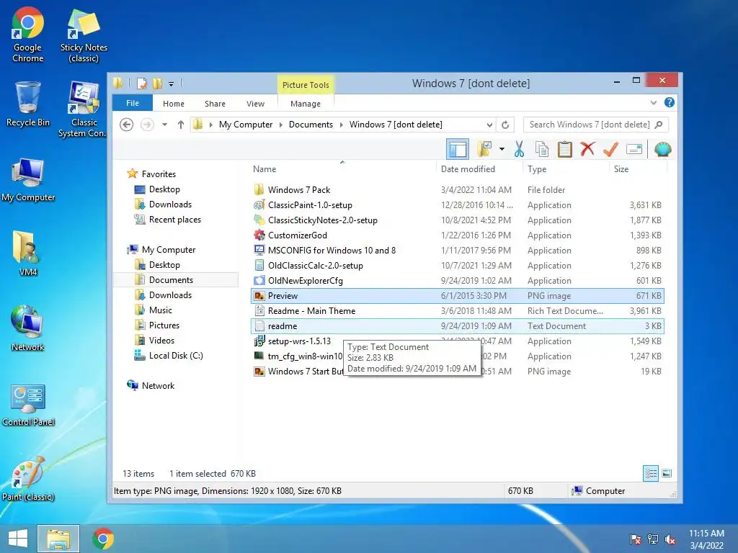
Task: Expand arrow after Documents in breadcrumb
Action: (x=341, y=125)
